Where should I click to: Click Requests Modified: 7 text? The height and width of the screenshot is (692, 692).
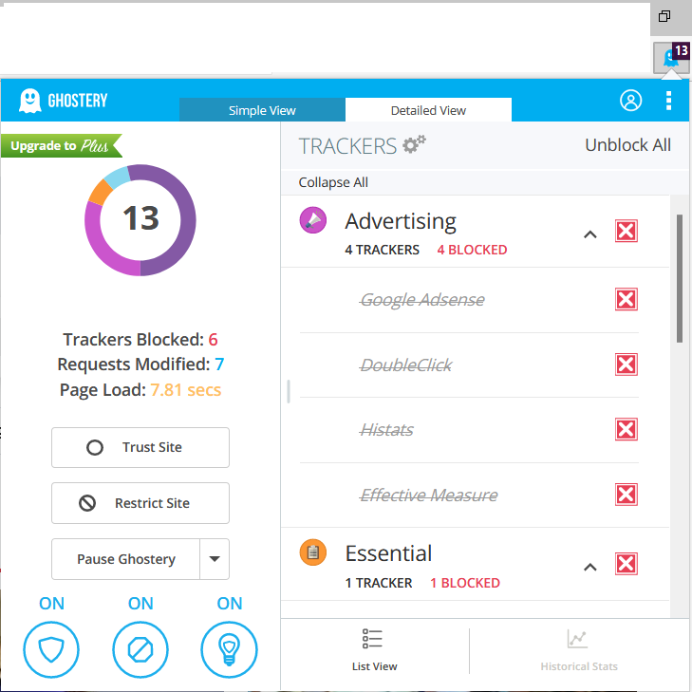pyautogui.click(x=140, y=365)
